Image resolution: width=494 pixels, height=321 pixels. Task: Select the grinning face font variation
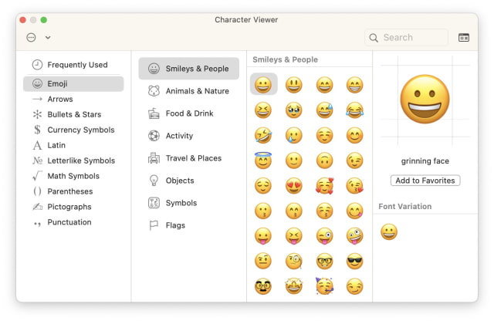389,231
